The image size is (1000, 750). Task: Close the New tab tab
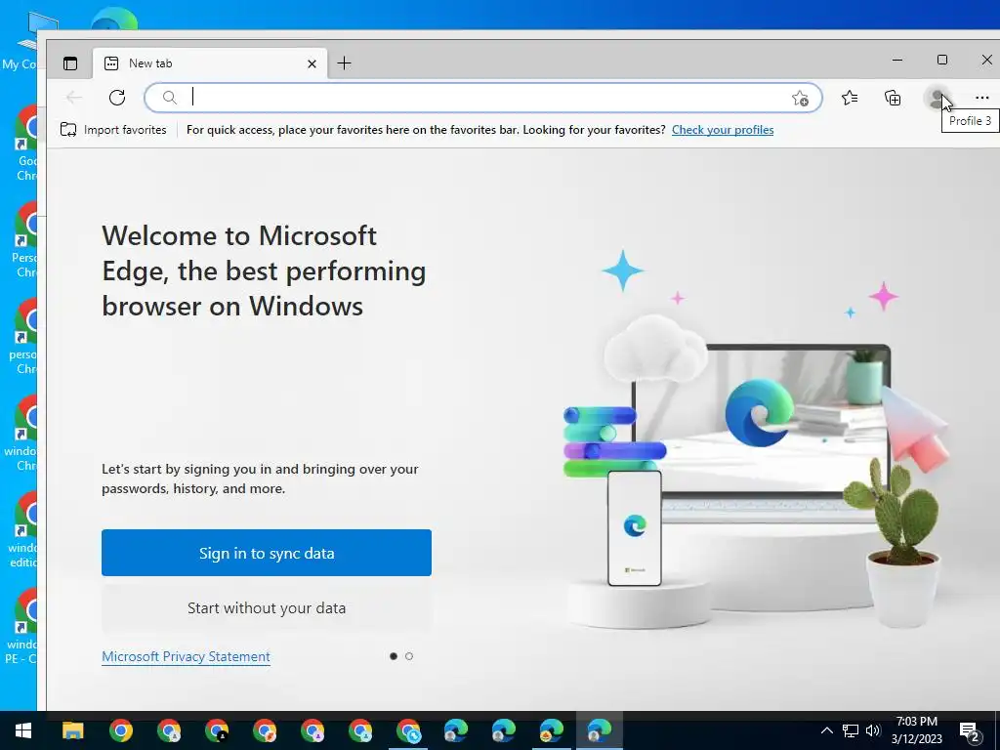point(312,63)
